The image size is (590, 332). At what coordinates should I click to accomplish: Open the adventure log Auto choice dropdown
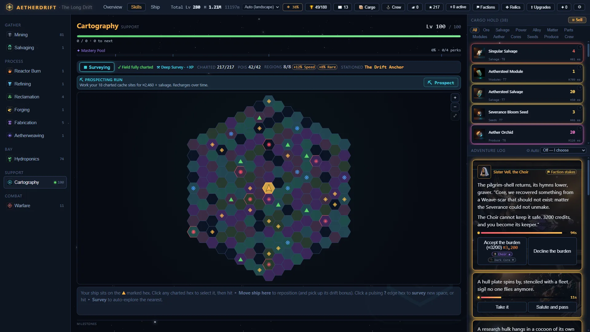coord(563,150)
